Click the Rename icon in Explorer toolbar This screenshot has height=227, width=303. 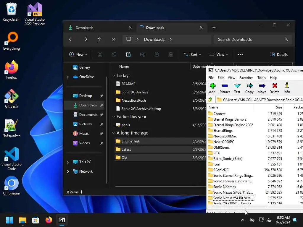pos(143,55)
